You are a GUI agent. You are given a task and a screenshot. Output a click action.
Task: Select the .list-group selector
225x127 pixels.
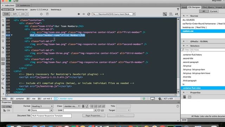pos(187,66)
